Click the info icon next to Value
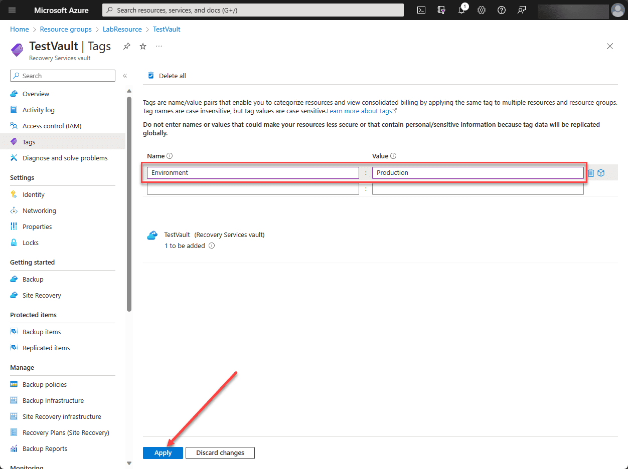The height and width of the screenshot is (469, 628). click(393, 156)
